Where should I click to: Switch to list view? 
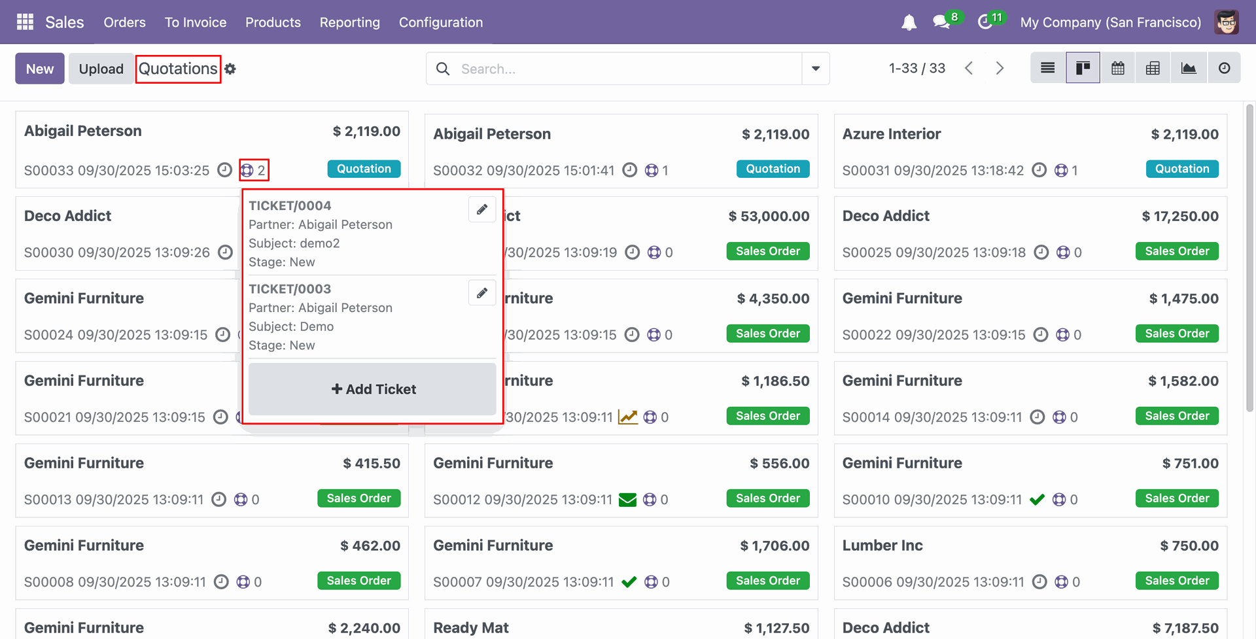coord(1047,68)
